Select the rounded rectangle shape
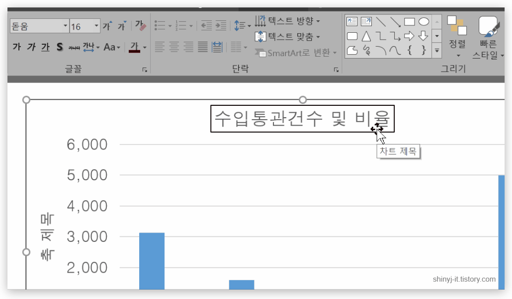The height and width of the screenshot is (299, 512). coord(351,36)
